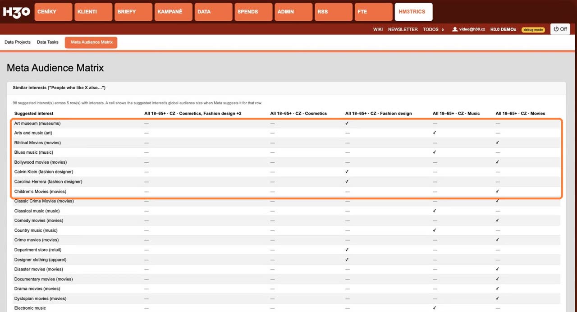Open the NEWSLETTER link
The height and width of the screenshot is (312, 577).
[403, 29]
